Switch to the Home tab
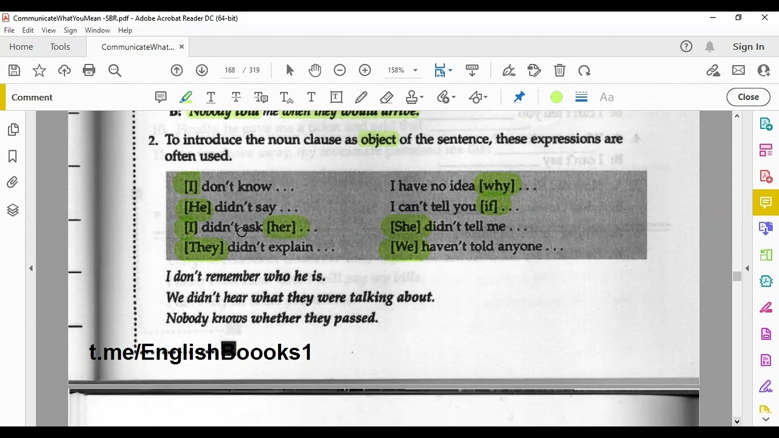This screenshot has width=779, height=438. click(21, 47)
